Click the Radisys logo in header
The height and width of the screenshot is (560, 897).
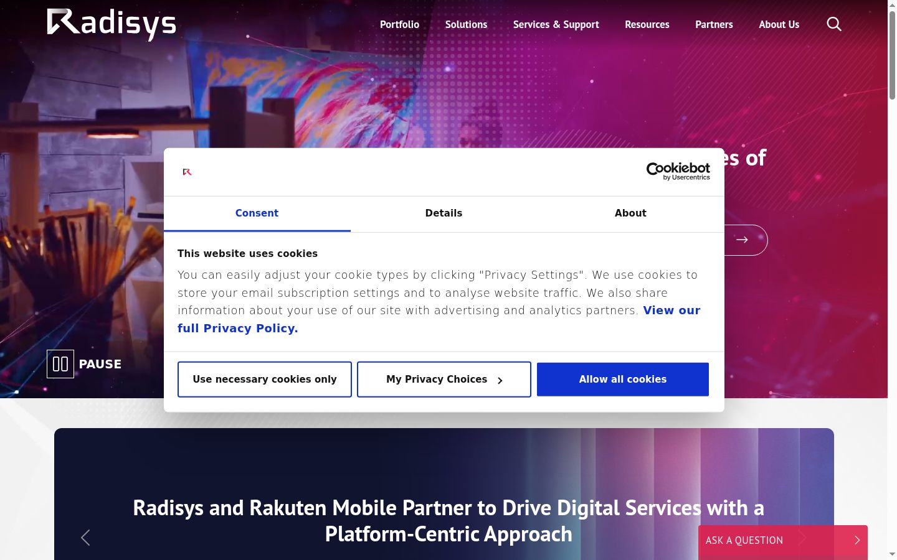(x=112, y=24)
